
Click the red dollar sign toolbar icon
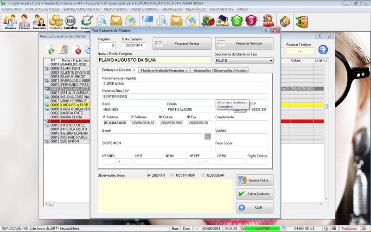tap(251, 21)
